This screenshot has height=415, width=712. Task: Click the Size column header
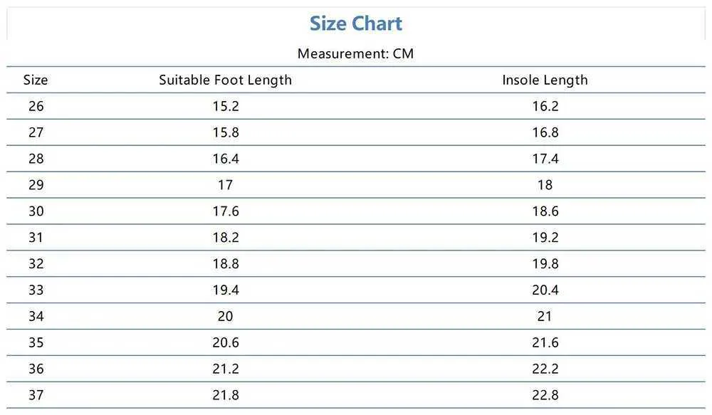36,80
